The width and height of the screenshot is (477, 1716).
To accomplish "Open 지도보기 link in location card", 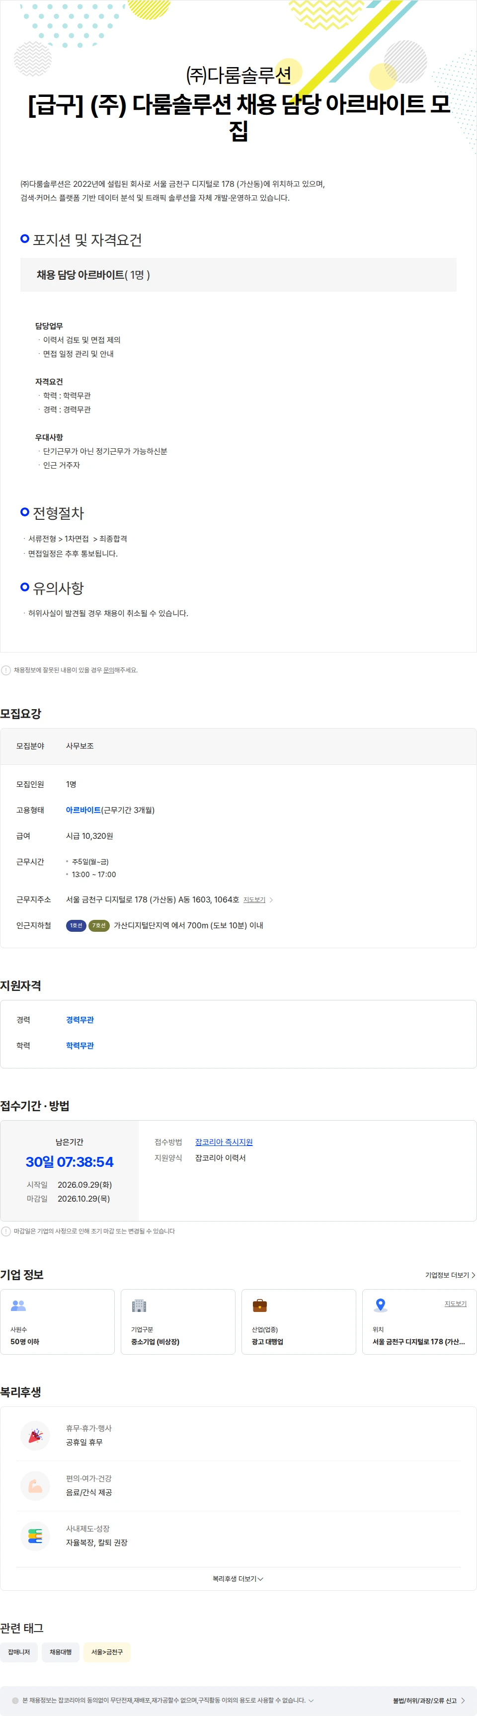I will click(x=456, y=1304).
